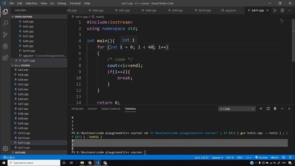295x166 pixels.
Task: Open Source Control view
Action: 5,35
